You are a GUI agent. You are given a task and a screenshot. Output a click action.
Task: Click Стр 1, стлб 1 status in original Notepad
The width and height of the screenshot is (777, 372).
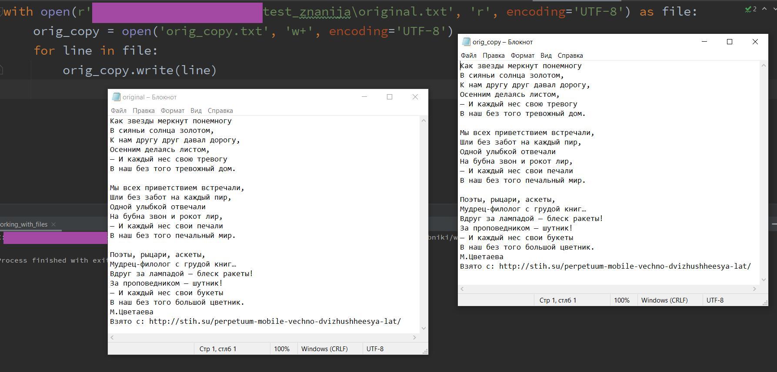218,349
